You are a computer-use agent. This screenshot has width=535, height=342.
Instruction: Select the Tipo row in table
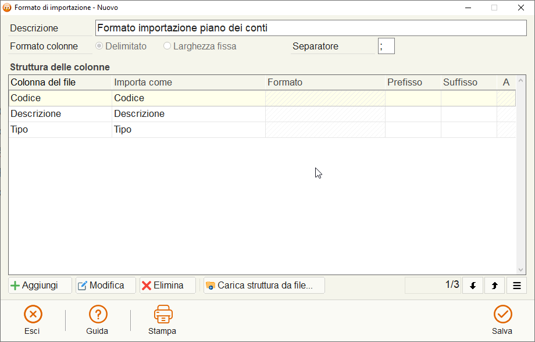pos(262,130)
